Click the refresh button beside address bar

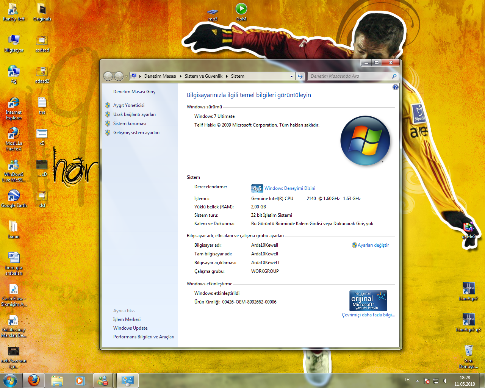(x=300, y=76)
